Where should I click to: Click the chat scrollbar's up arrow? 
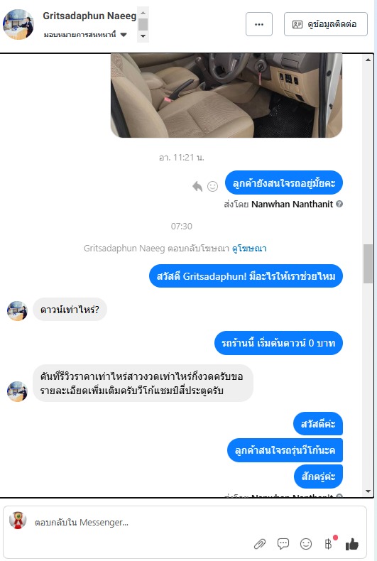pos(368,60)
